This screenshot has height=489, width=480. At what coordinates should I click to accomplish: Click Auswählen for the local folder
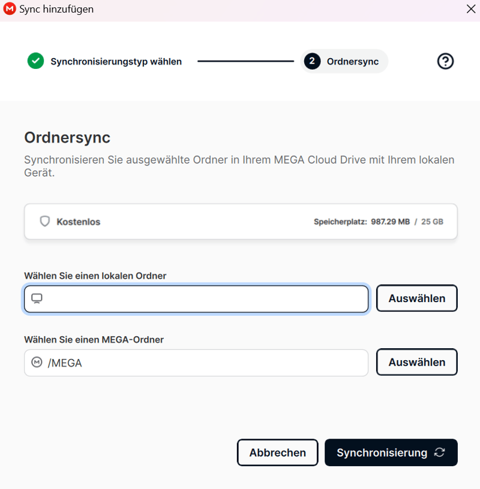point(416,298)
